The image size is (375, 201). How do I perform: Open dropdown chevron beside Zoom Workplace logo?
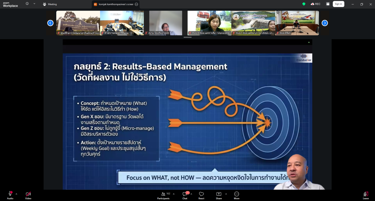pos(34,4)
